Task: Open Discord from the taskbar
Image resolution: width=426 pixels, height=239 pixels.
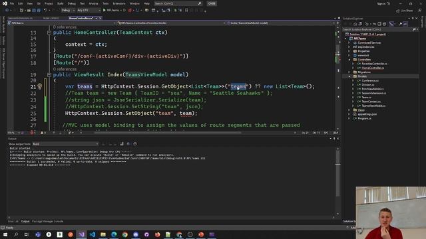Action: pos(136,234)
